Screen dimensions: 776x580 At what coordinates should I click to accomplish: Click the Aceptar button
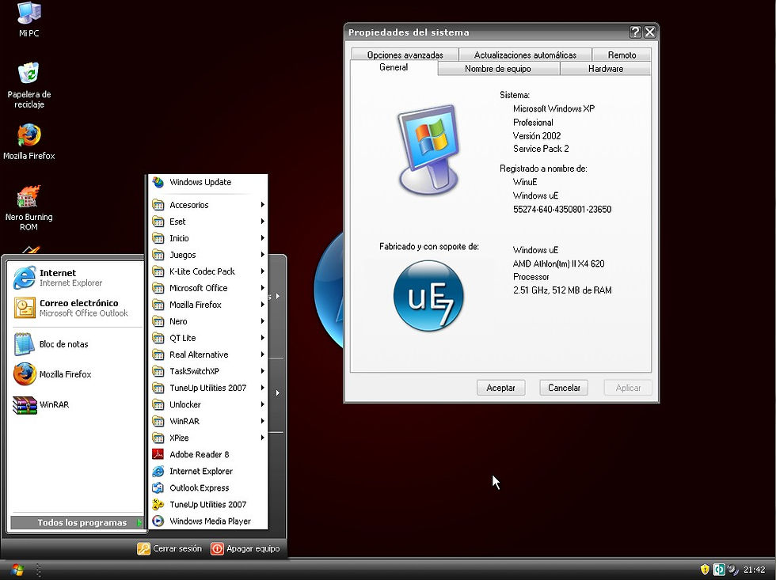[500, 388]
